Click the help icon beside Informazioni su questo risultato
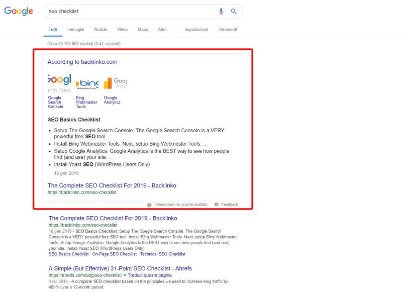The image size is (402, 293). click(149, 205)
